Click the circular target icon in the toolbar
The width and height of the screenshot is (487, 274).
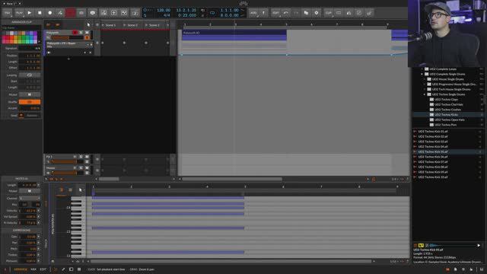(x=317, y=13)
